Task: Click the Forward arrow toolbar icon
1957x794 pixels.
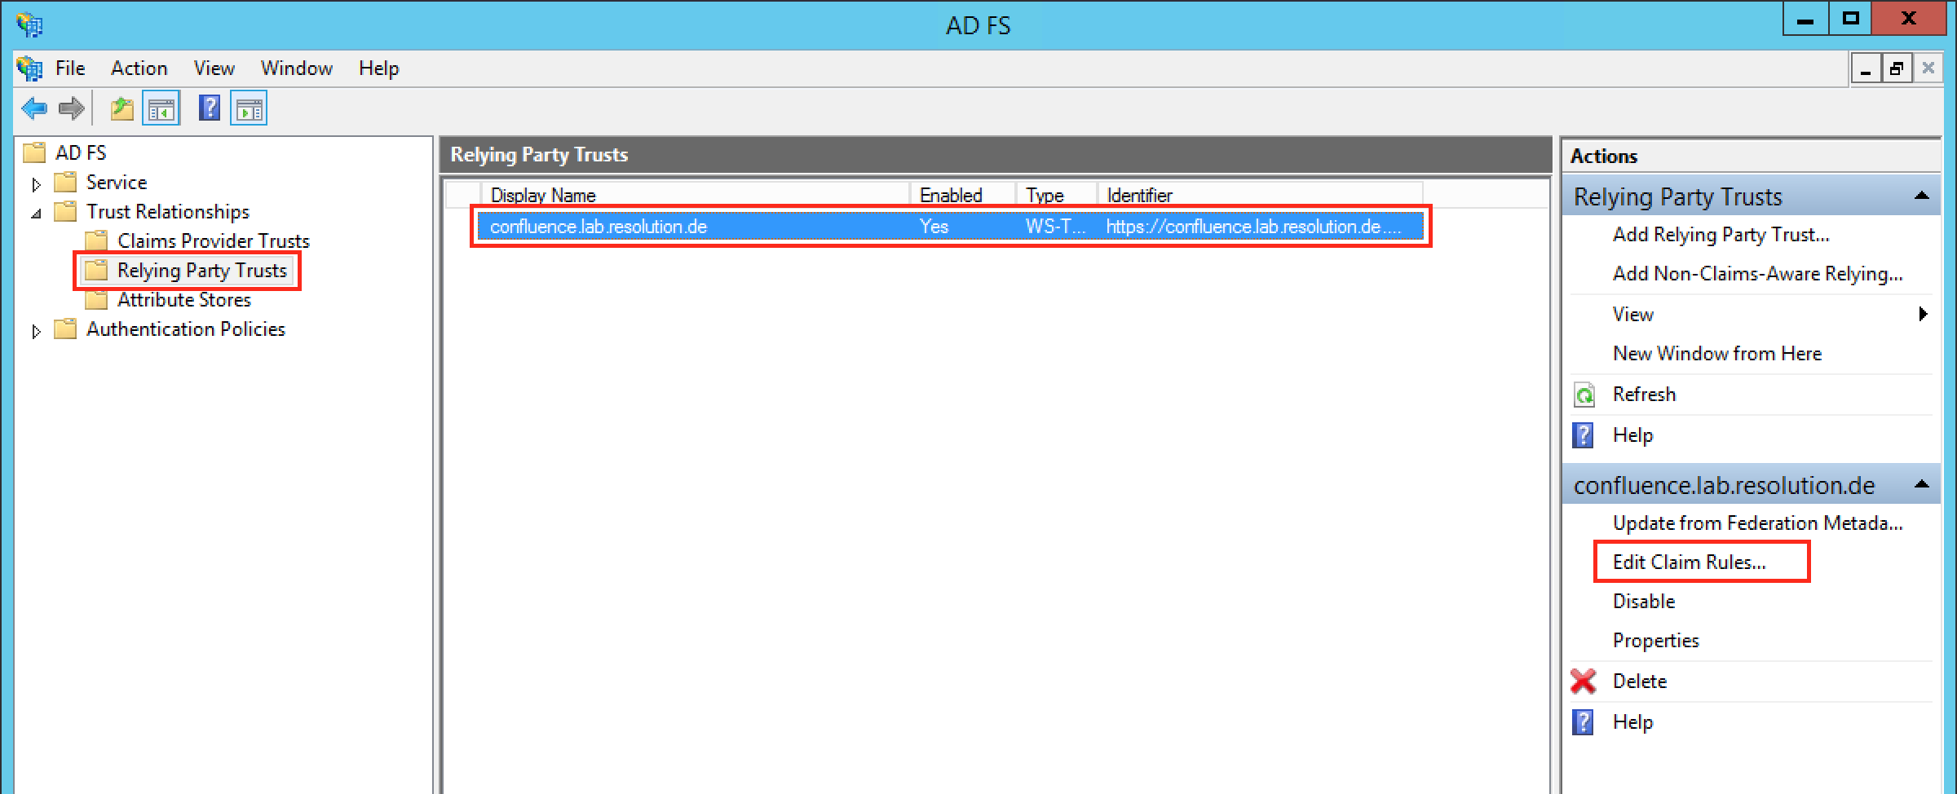Action: pos(72,108)
